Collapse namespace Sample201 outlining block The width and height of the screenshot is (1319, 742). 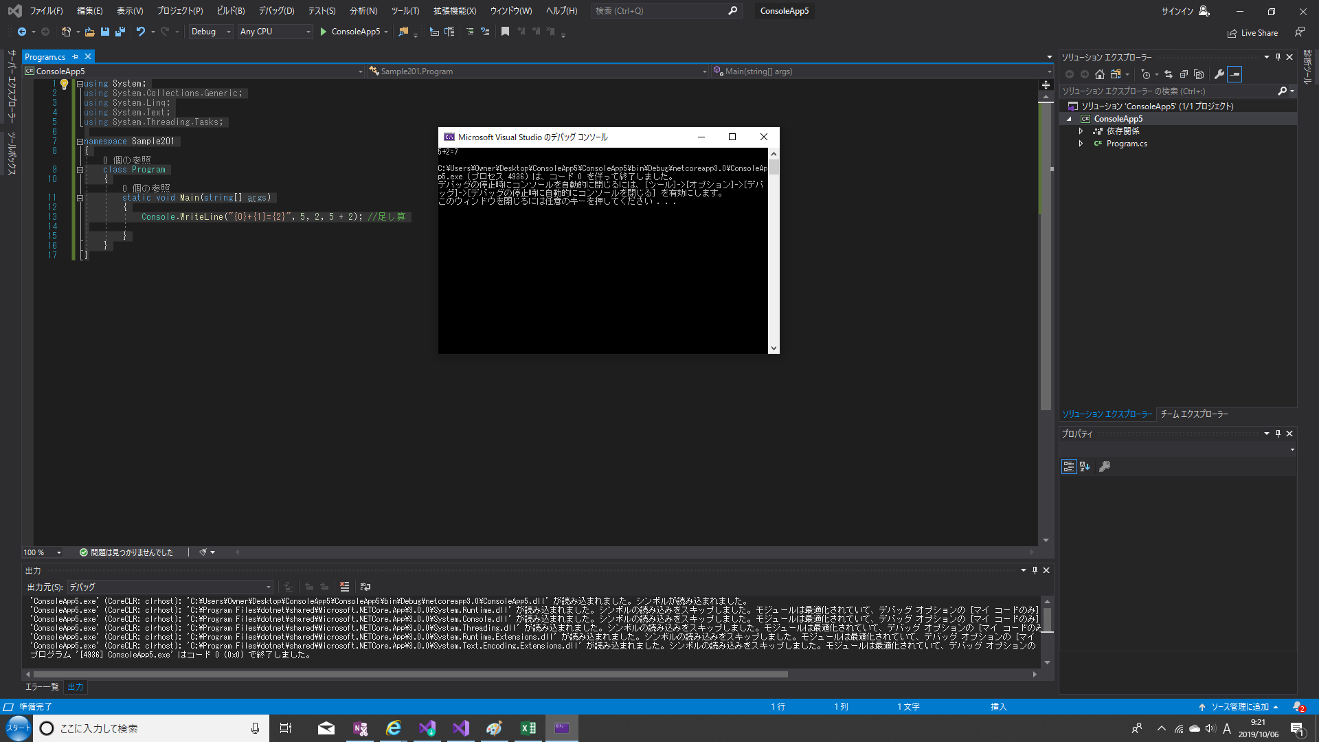80,142
